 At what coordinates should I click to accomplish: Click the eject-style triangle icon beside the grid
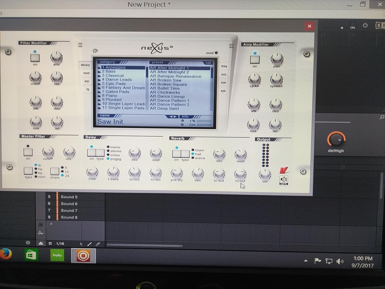[41, 243]
